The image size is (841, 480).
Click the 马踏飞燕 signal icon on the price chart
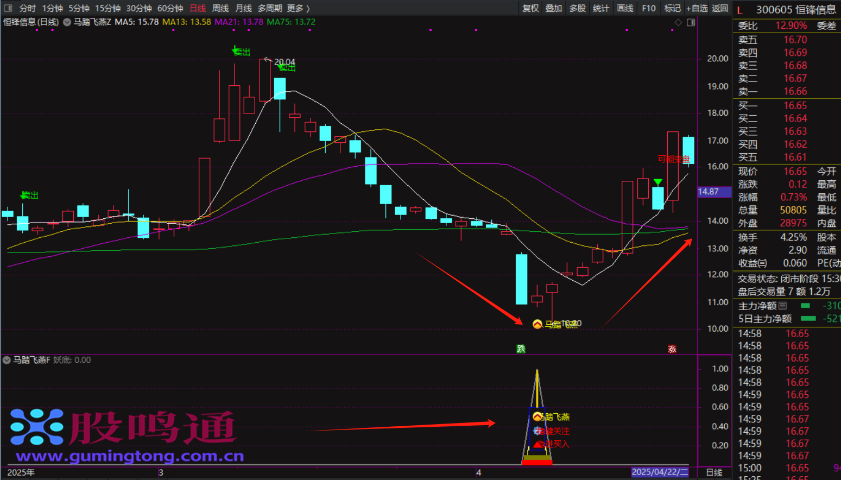[537, 324]
